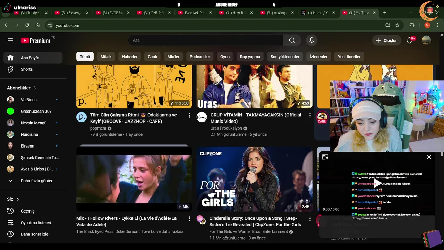The width and height of the screenshot is (444, 250).
Task: Expand miniplayer to full watch page
Action: click(x=325, y=157)
